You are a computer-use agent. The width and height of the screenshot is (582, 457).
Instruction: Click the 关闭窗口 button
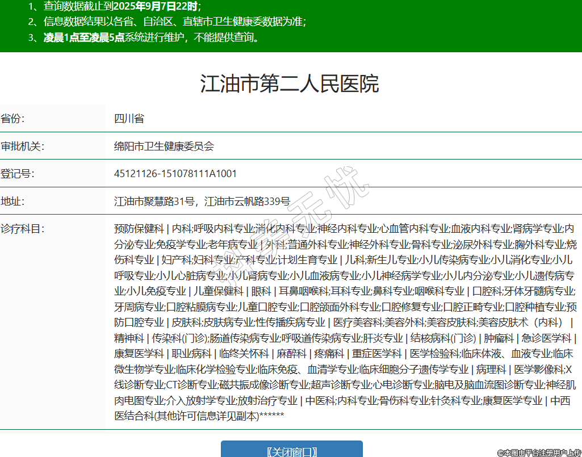point(291,451)
